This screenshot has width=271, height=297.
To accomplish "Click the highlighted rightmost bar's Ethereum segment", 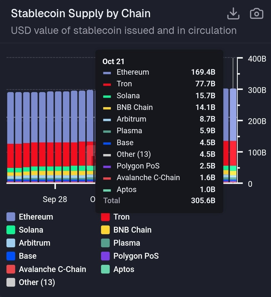I will pos(233,115).
